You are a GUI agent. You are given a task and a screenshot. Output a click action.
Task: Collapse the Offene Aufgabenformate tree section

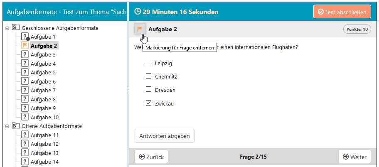click(x=7, y=126)
